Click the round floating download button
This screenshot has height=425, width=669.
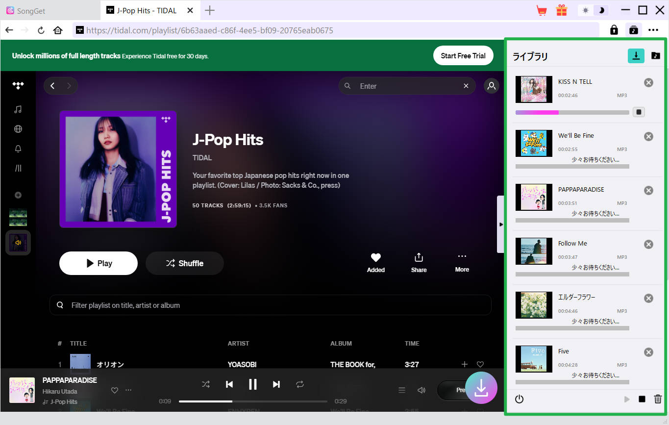coord(481,388)
